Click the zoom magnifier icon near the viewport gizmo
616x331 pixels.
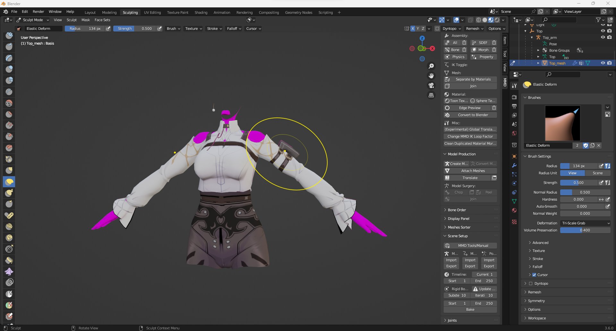[431, 66]
